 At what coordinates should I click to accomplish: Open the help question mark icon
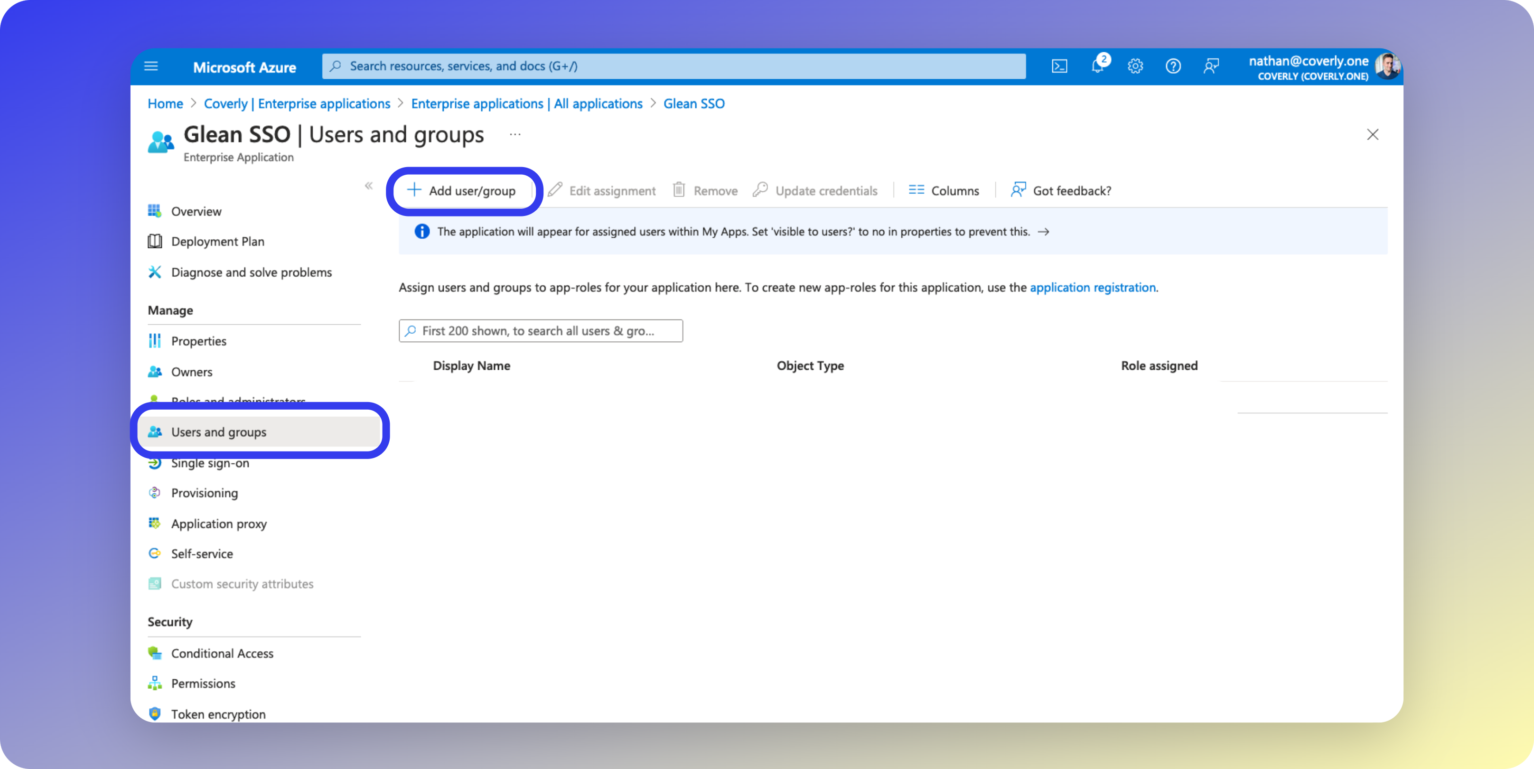1172,66
